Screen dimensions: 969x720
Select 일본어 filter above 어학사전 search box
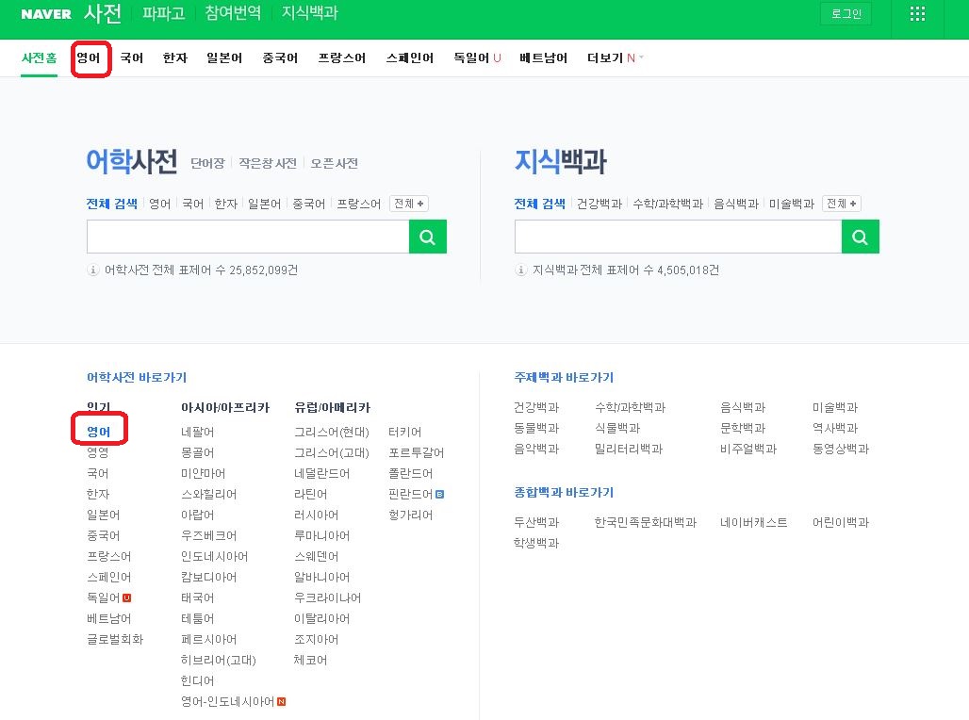click(x=265, y=204)
